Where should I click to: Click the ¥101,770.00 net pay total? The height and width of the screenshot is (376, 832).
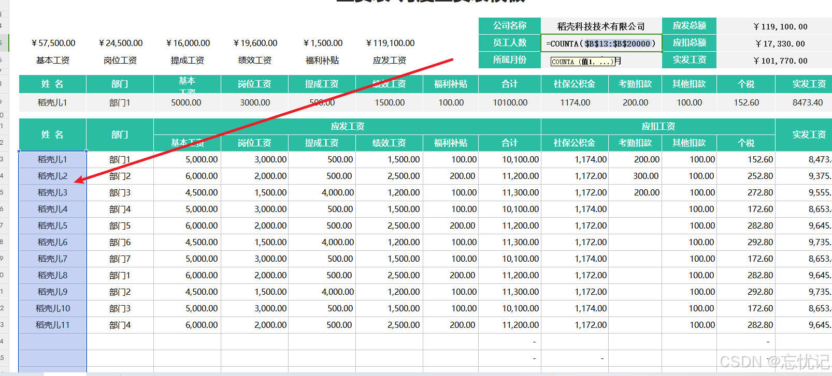(780, 61)
